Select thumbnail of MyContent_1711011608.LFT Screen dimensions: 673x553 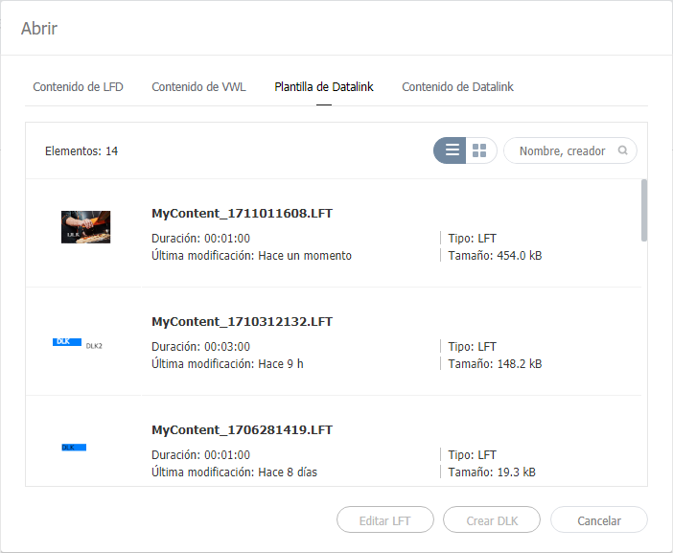point(85,227)
